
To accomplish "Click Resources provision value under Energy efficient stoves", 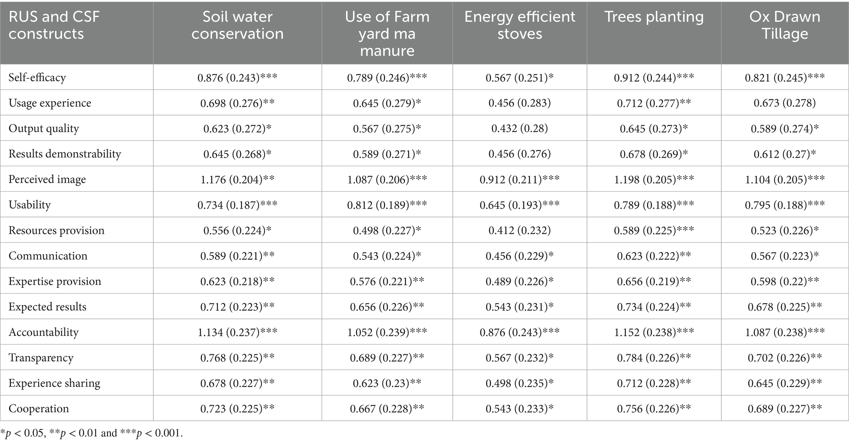I will point(519,230).
